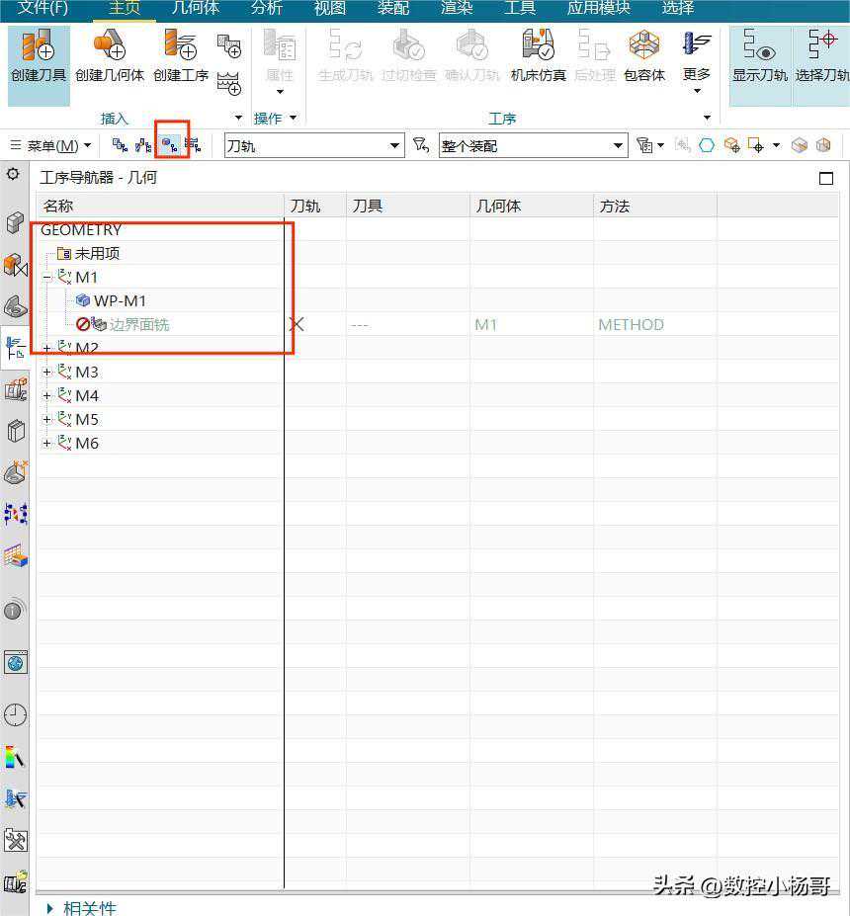Open 机床仿真 machine simulation
This screenshot has width=850, height=916.
tap(538, 54)
